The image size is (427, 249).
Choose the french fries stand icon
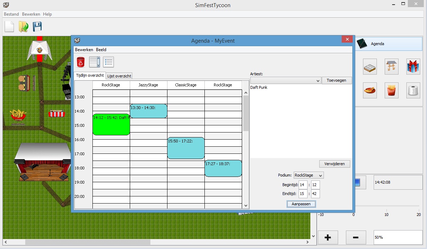click(x=391, y=91)
